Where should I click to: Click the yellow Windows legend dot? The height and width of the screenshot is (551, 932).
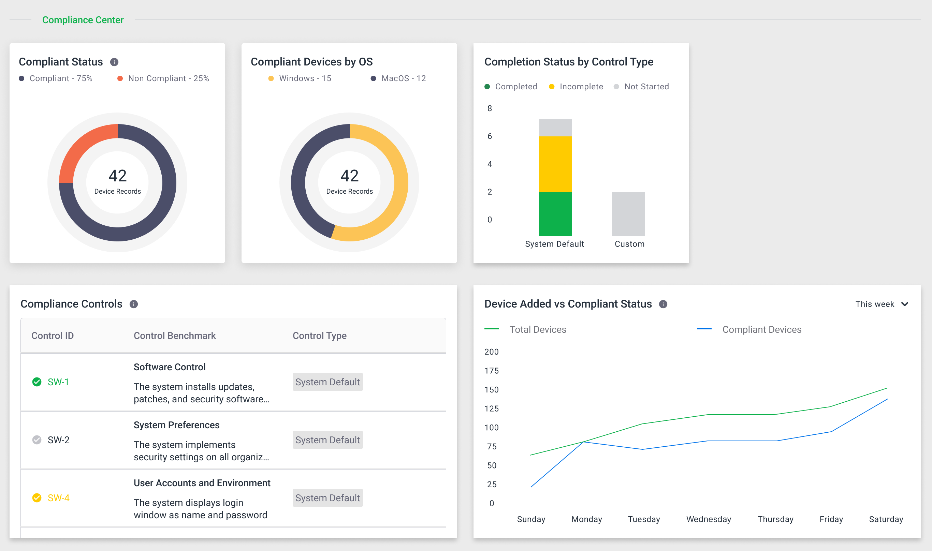coord(271,78)
